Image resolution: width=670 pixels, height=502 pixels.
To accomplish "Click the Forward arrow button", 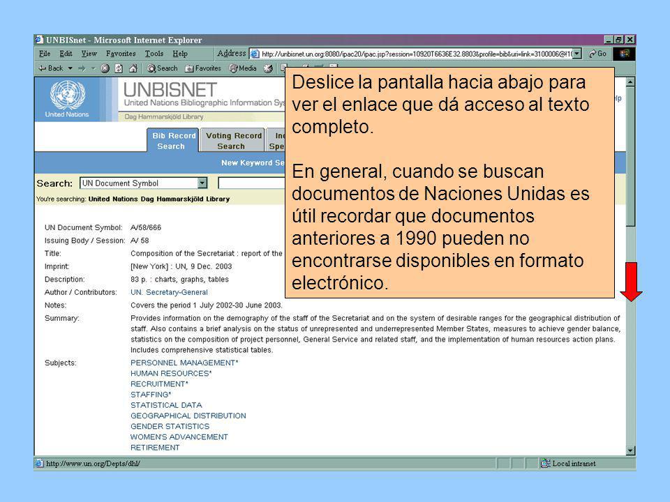I will click(82, 68).
